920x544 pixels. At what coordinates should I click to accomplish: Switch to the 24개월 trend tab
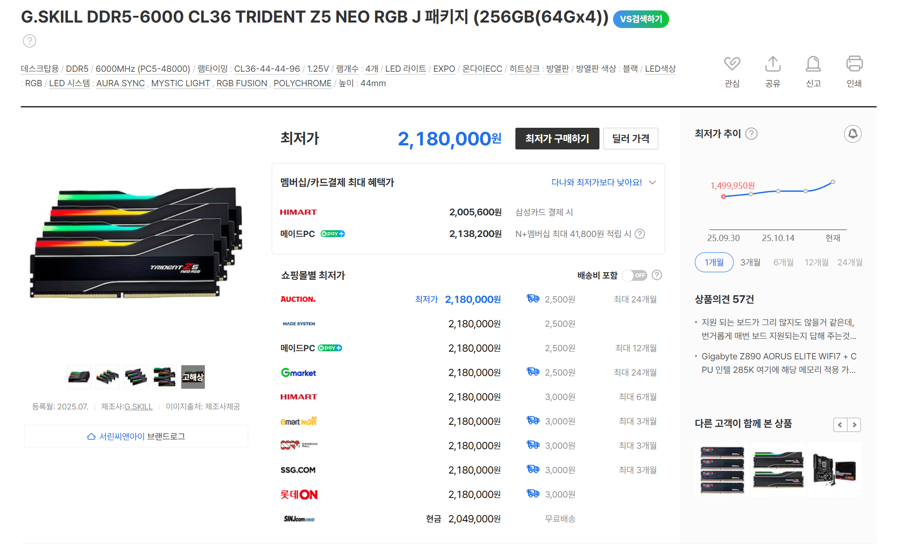pos(849,262)
